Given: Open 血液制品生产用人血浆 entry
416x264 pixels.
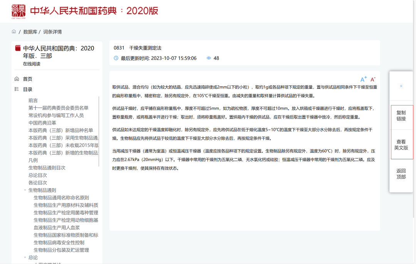Looking at the screenshot, I should [57, 227].
